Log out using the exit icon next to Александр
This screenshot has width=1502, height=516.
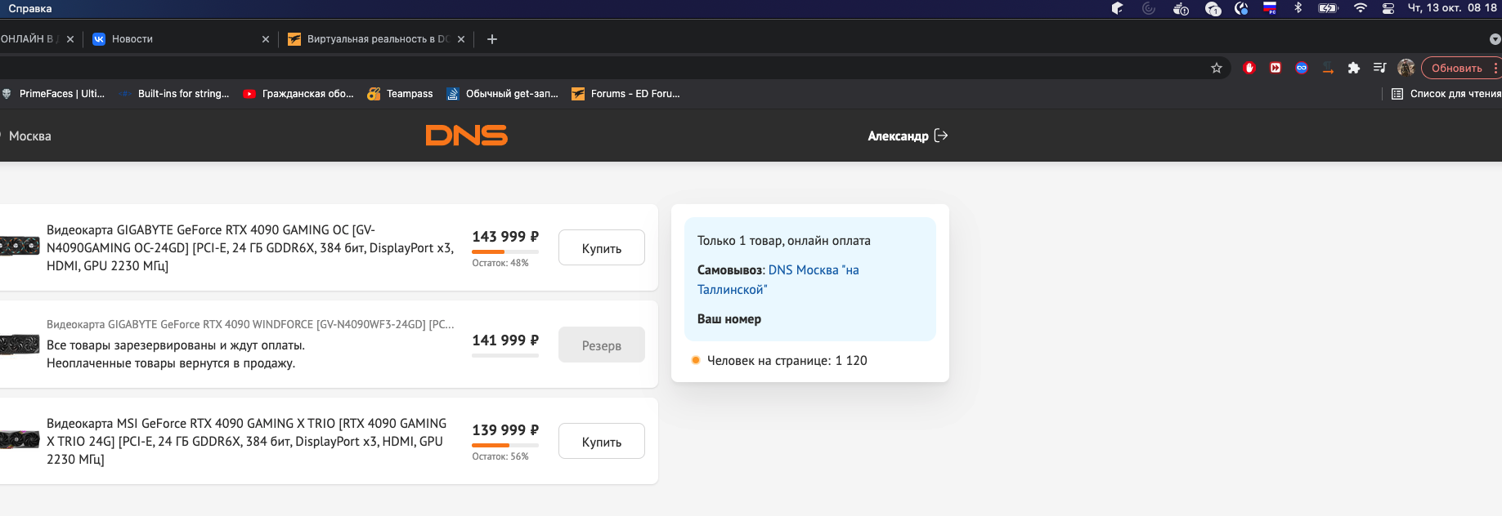pyautogui.click(x=941, y=136)
